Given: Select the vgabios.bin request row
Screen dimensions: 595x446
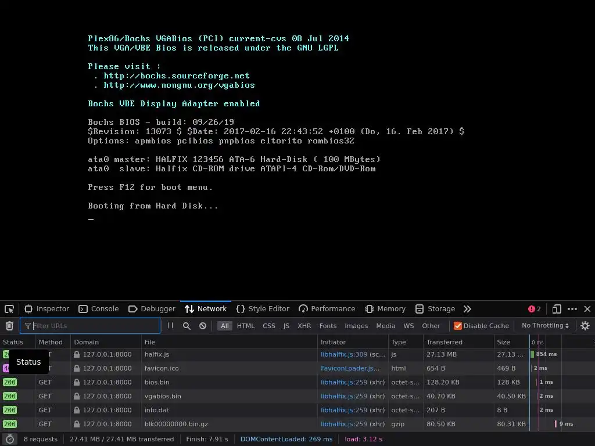Looking at the screenshot, I should pos(297,396).
